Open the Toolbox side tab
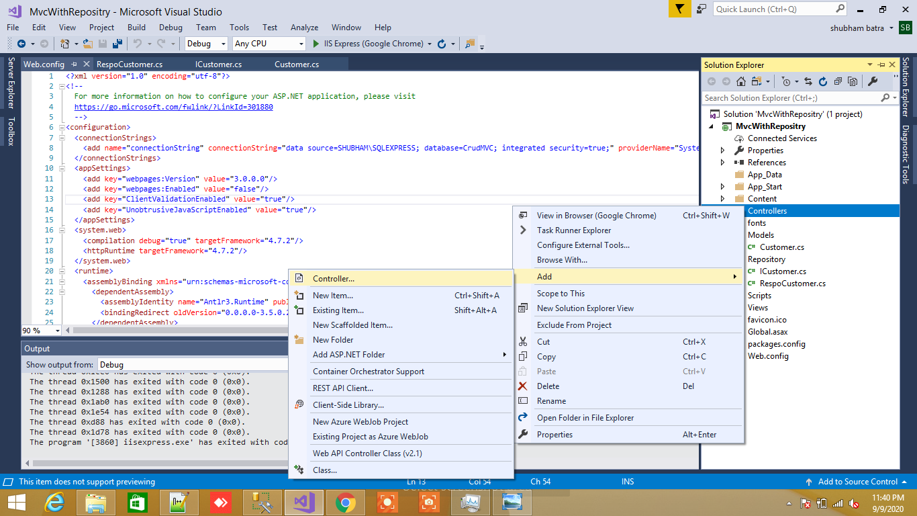Viewport: 917px width, 516px height. [x=10, y=132]
